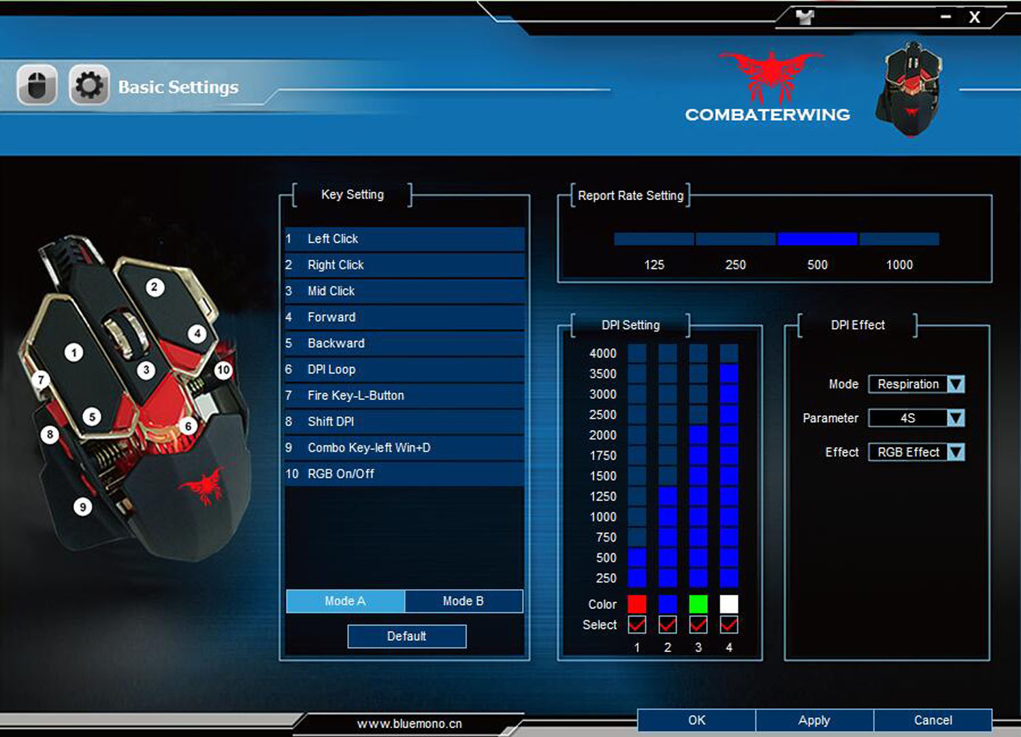Open key assignment for Fire Key-L-Button

[405, 395]
